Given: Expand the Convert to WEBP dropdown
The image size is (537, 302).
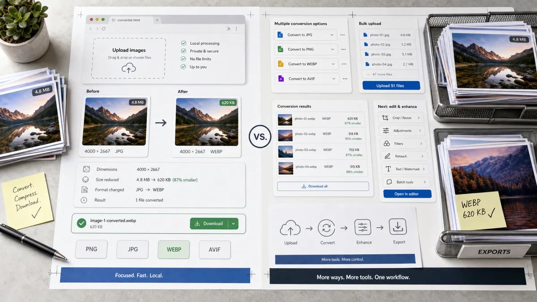Looking at the screenshot, I should (x=332, y=64).
